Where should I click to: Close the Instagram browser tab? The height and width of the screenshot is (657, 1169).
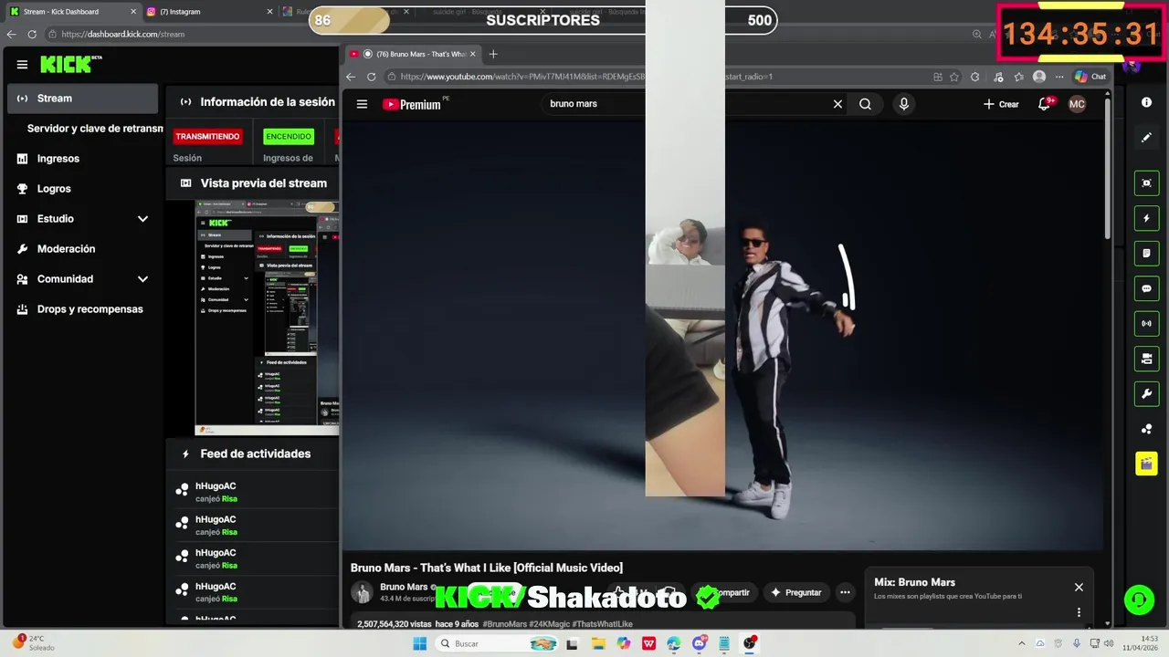click(x=269, y=12)
